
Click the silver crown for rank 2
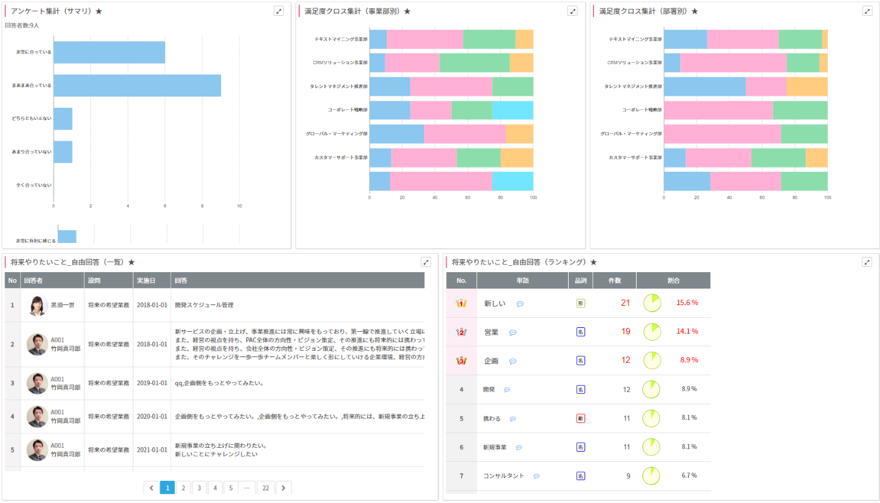461,332
